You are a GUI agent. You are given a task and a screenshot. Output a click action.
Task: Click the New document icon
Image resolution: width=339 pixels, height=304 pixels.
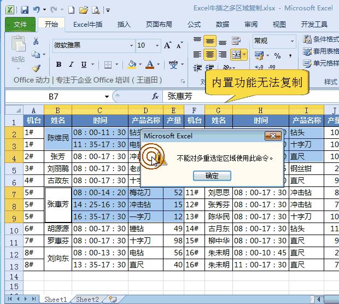71,10
